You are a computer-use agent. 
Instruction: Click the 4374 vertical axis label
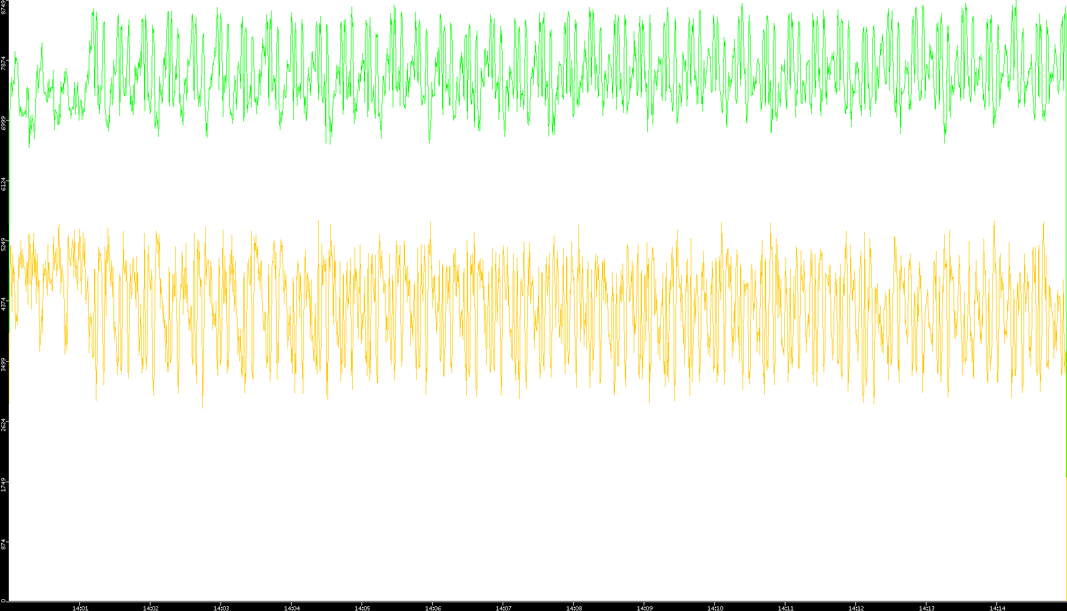(4, 304)
